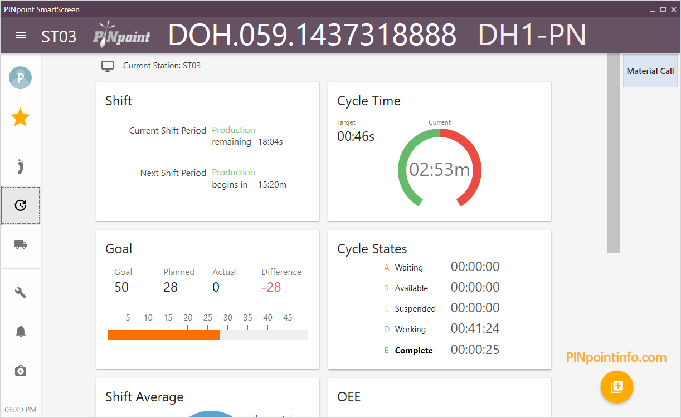The image size is (681, 418).
Task: Open the delivery truck sidebar icon
Action: point(20,244)
